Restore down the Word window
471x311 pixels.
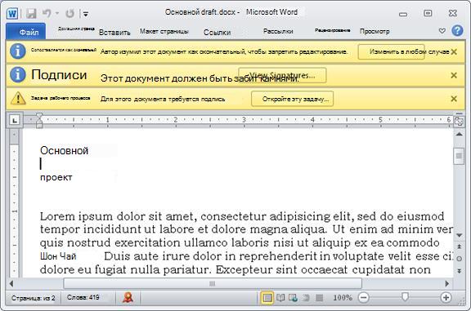pyautogui.click(x=428, y=13)
